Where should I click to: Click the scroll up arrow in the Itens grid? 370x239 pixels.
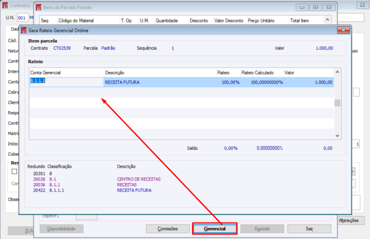pyautogui.click(x=328, y=20)
